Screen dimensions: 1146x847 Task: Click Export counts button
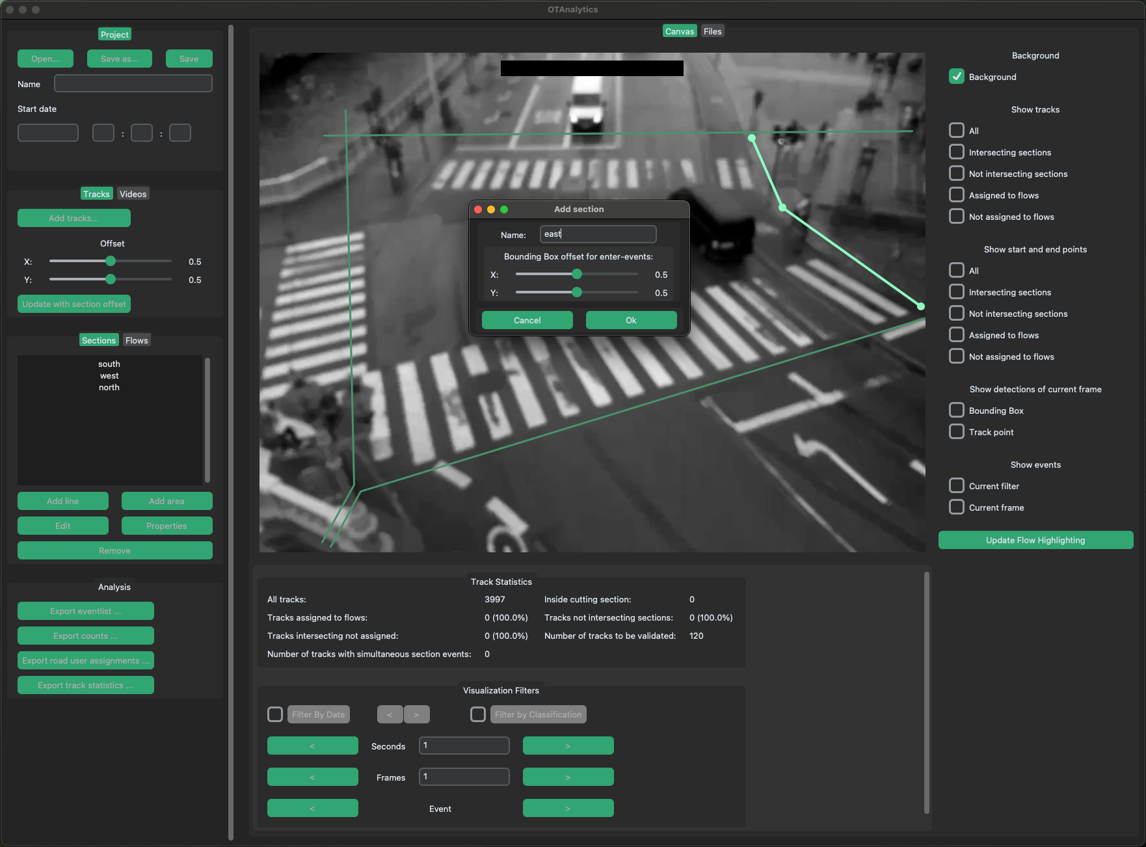(85, 636)
